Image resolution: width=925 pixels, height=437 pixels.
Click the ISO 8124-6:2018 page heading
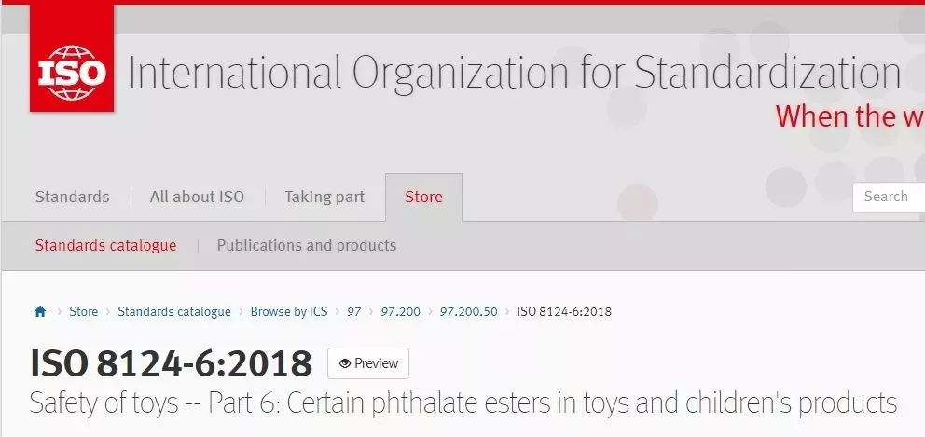(x=171, y=363)
